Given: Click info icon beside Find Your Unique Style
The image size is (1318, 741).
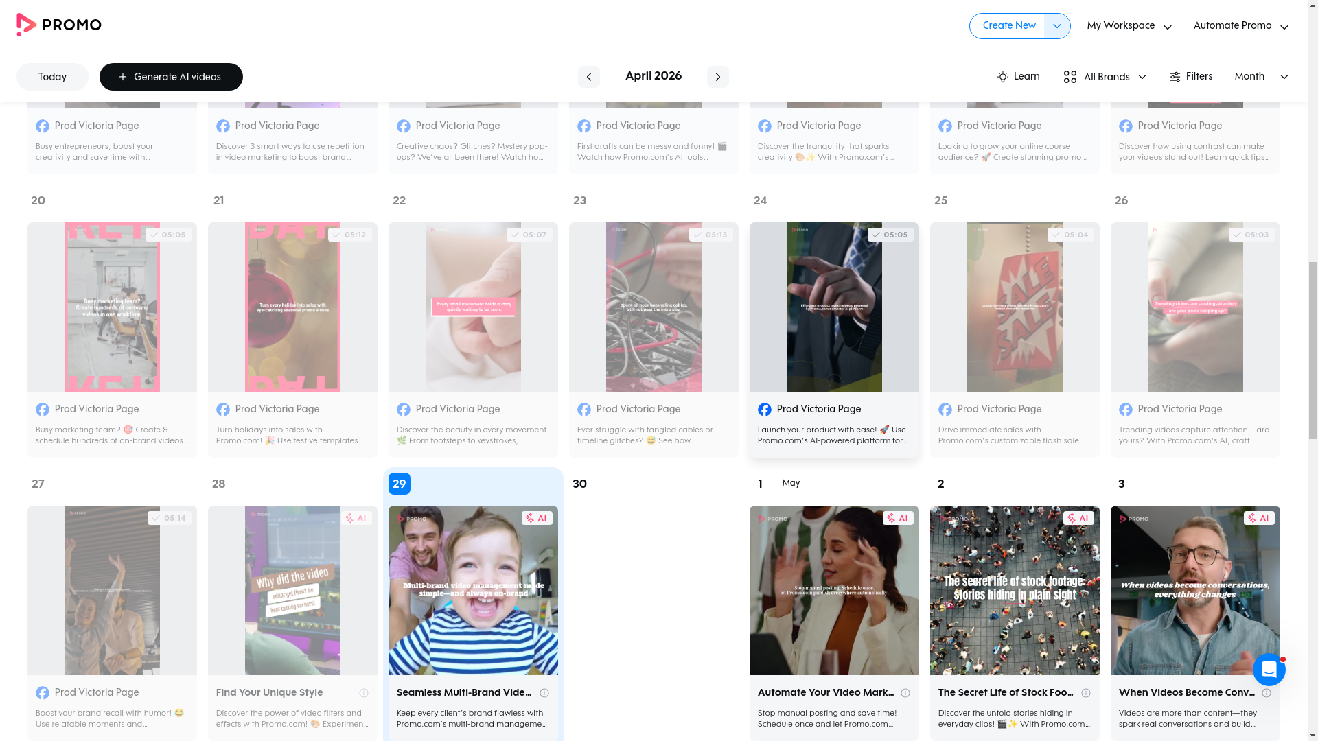Looking at the screenshot, I should [364, 693].
